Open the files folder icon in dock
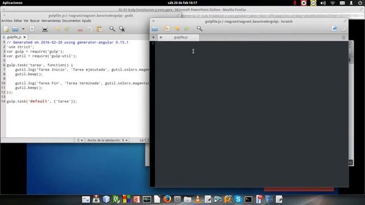This screenshot has height=205, width=365. pos(188,199)
